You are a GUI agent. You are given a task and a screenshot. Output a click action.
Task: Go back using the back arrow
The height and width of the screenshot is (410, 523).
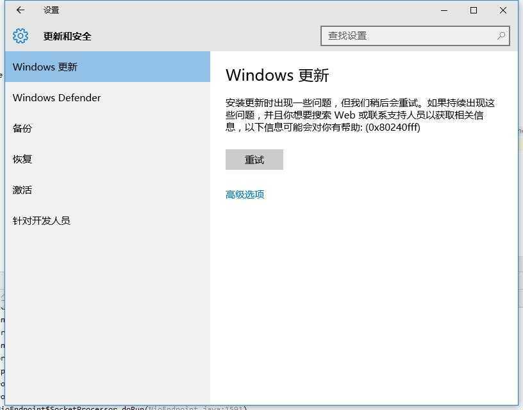point(21,10)
